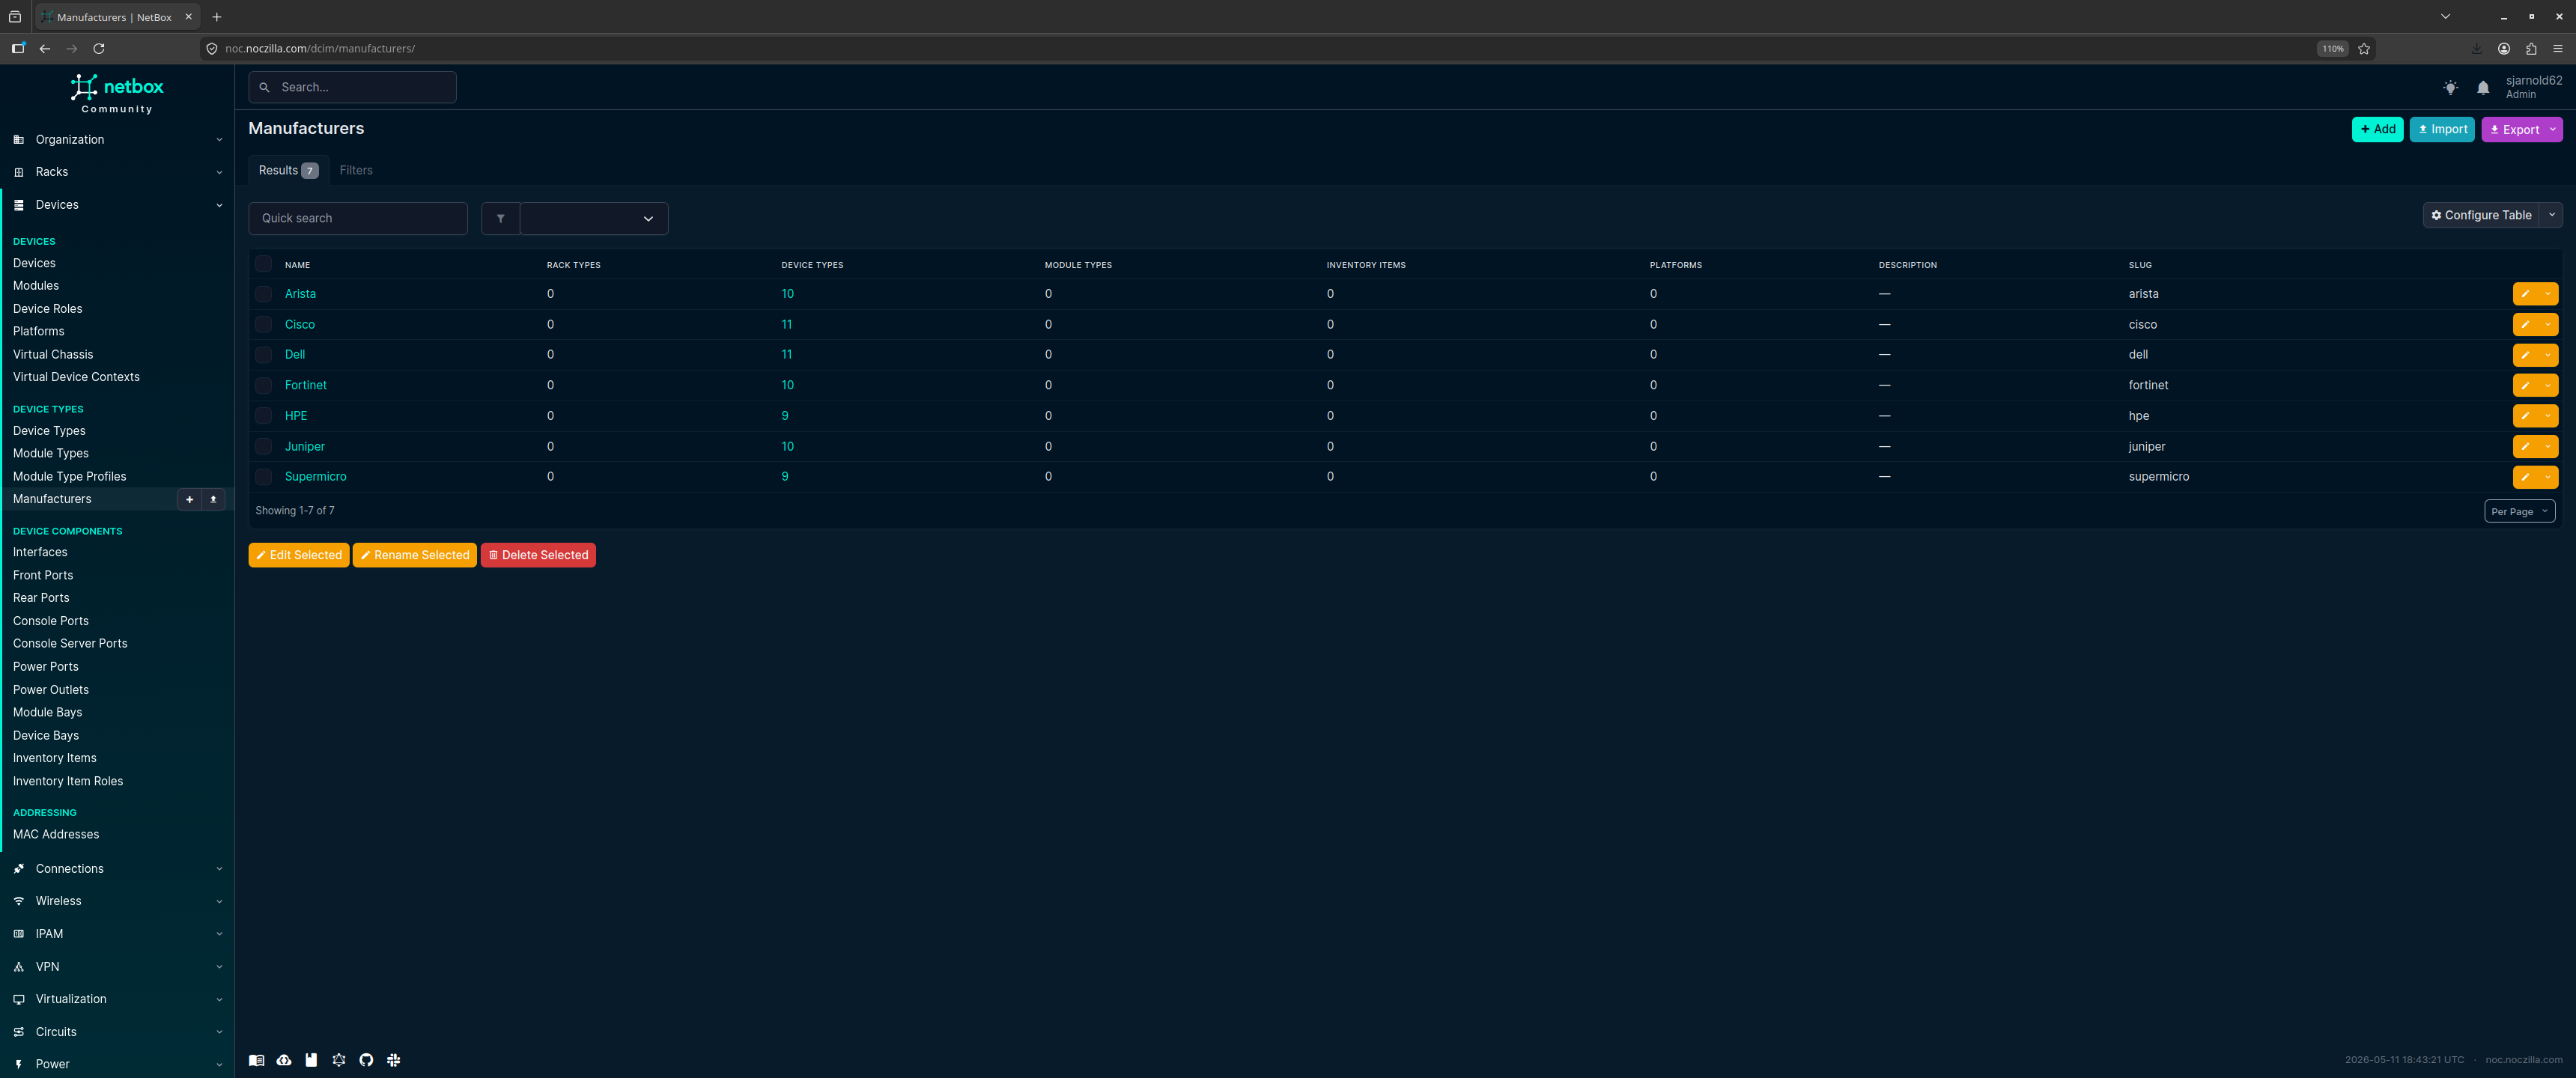Click the Delete Selected button
The height and width of the screenshot is (1078, 2576).
point(538,555)
